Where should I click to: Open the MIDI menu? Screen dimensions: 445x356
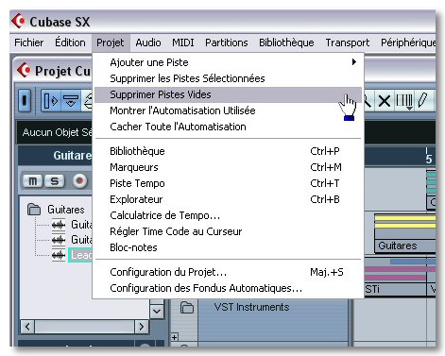183,42
